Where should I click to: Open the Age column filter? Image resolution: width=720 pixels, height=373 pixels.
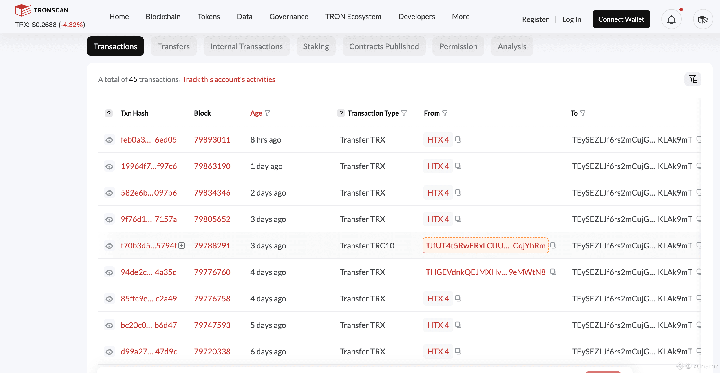[267, 113]
